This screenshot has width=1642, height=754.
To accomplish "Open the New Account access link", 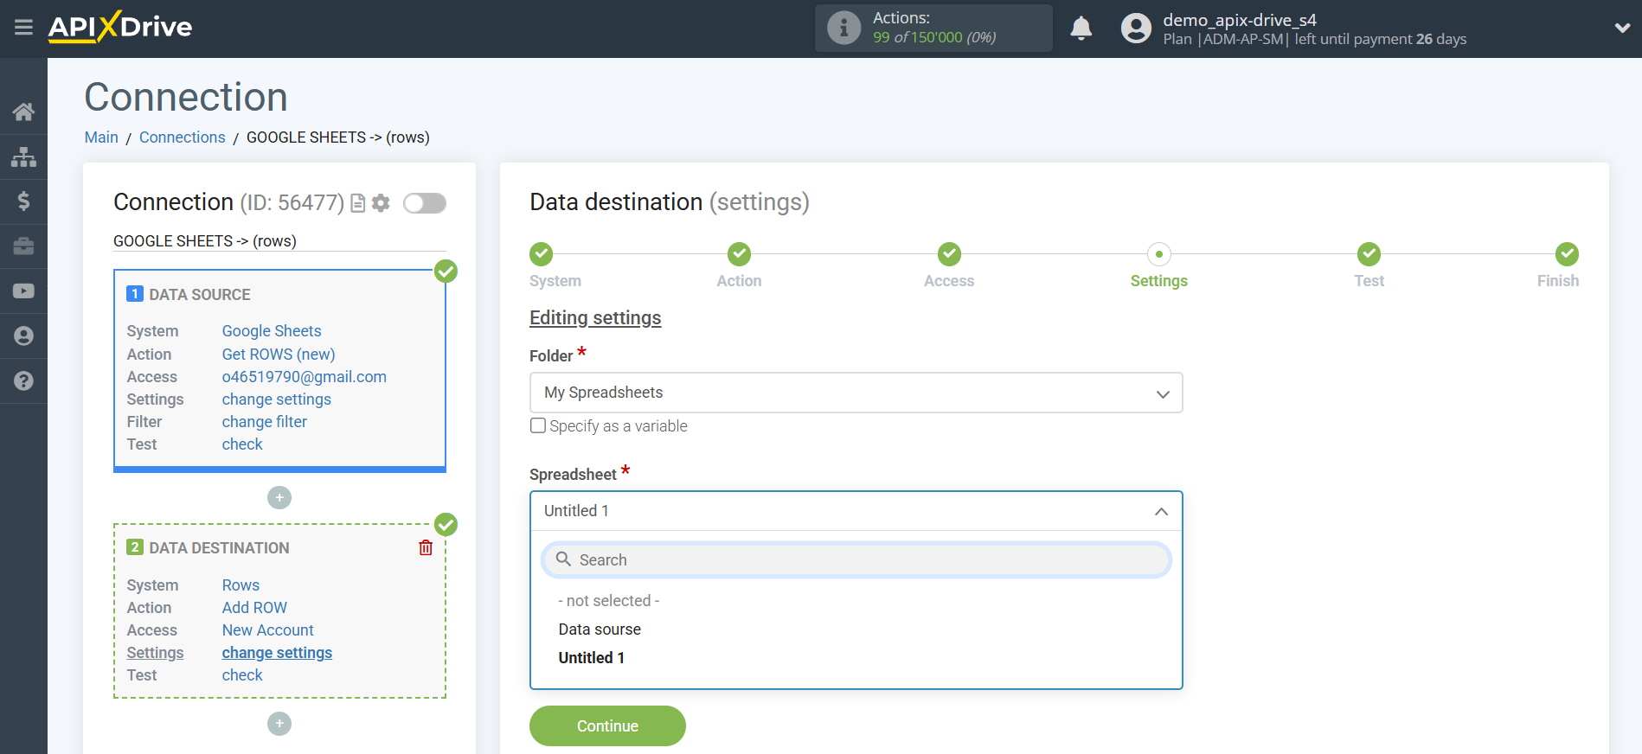I will pos(268,630).
